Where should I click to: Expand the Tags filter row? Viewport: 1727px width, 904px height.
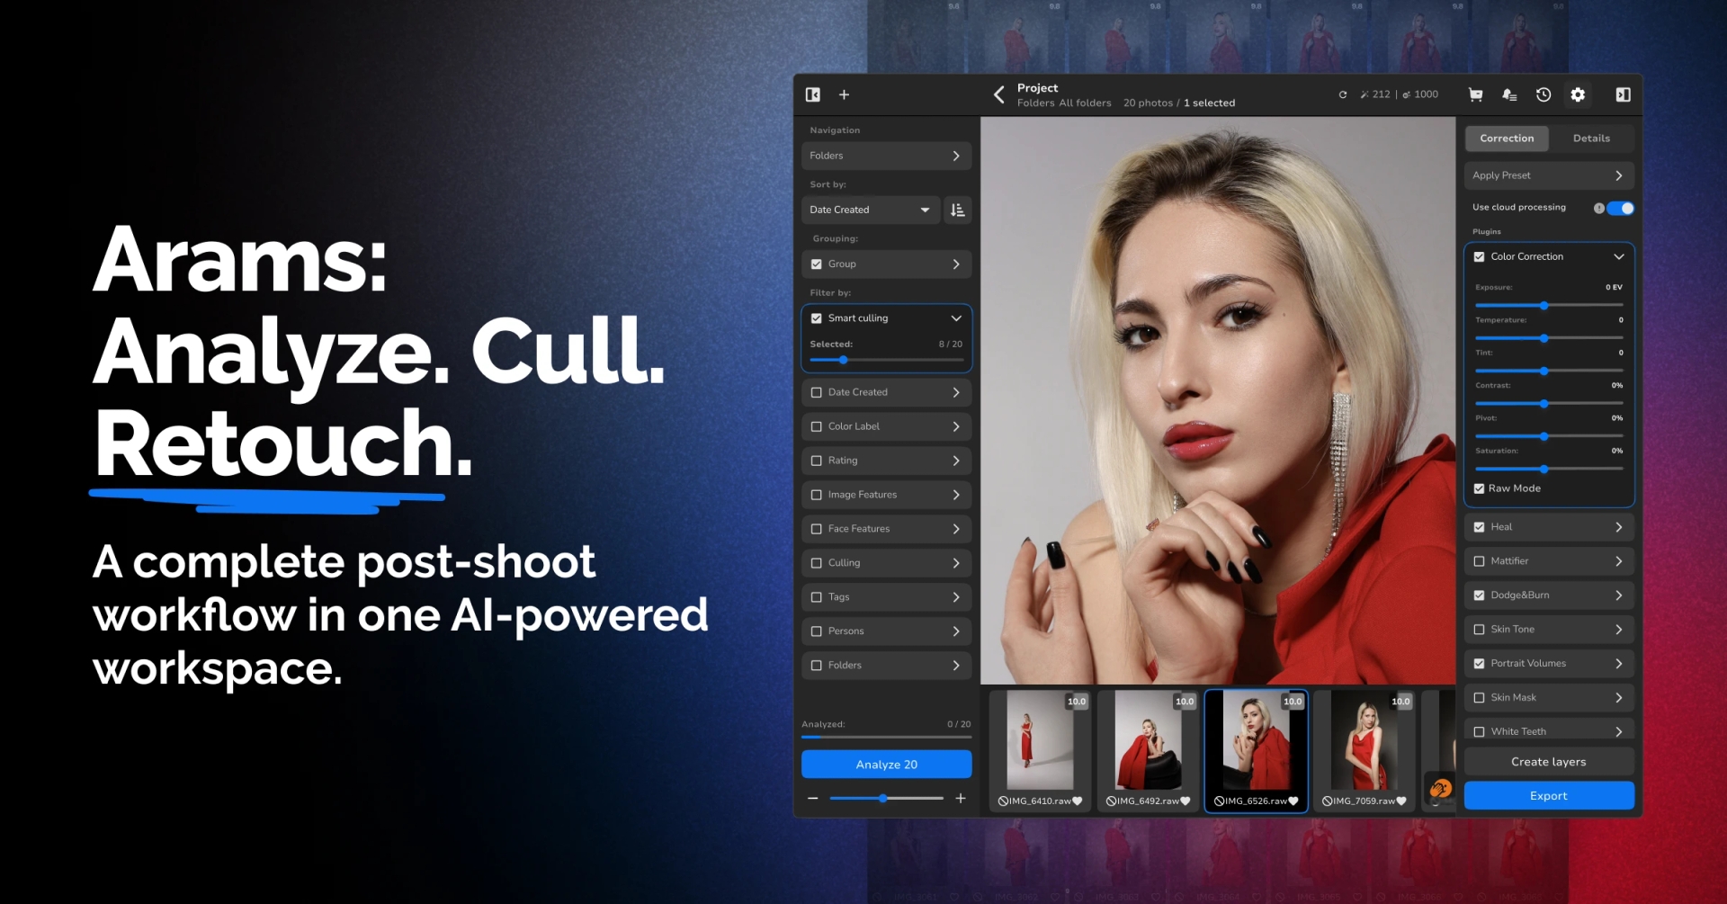tap(886, 597)
